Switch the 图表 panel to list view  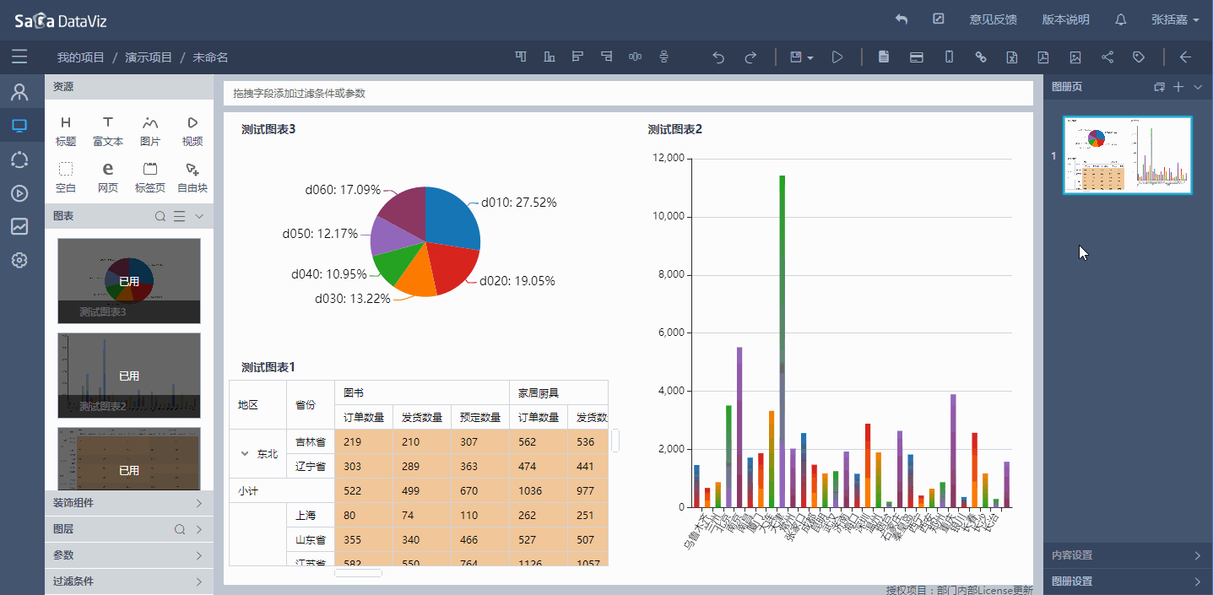pos(179,217)
